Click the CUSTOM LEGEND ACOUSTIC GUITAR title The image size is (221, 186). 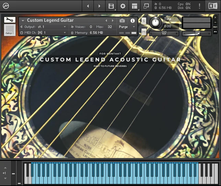point(110,60)
